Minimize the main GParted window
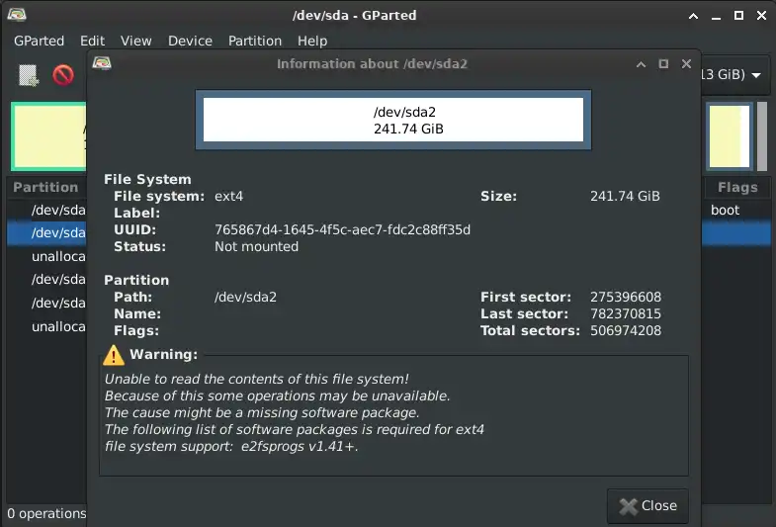The width and height of the screenshot is (776, 527). point(716,17)
